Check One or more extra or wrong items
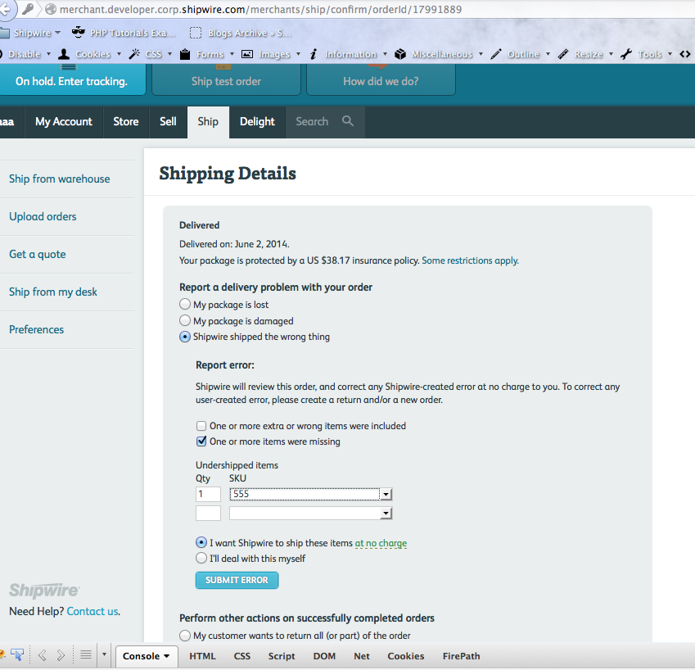Image resolution: width=695 pixels, height=670 pixels. click(x=201, y=426)
